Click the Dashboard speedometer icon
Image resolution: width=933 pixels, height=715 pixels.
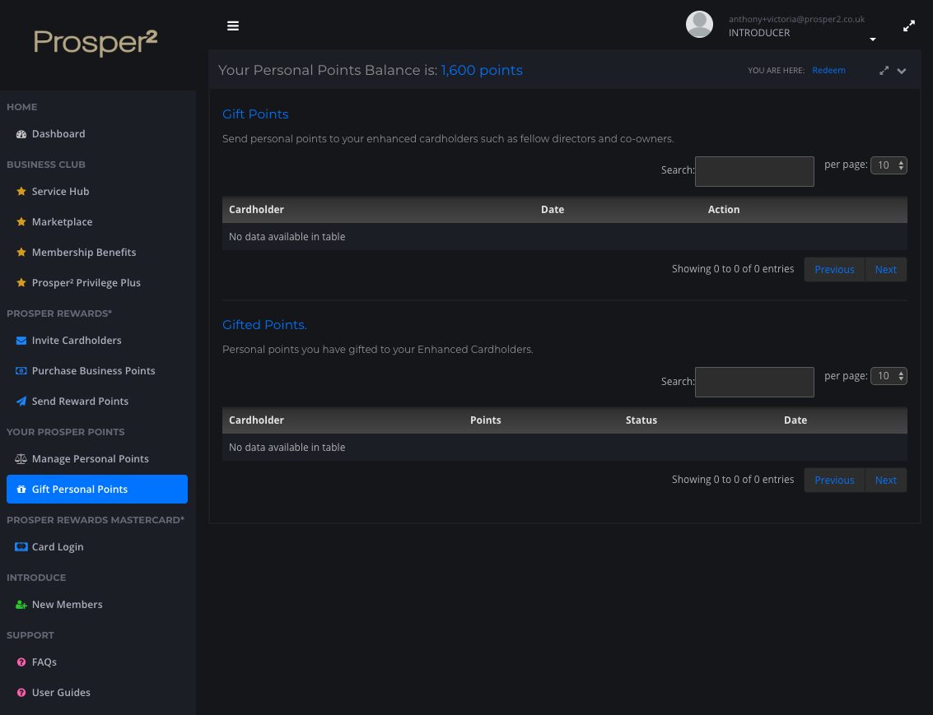(x=21, y=134)
